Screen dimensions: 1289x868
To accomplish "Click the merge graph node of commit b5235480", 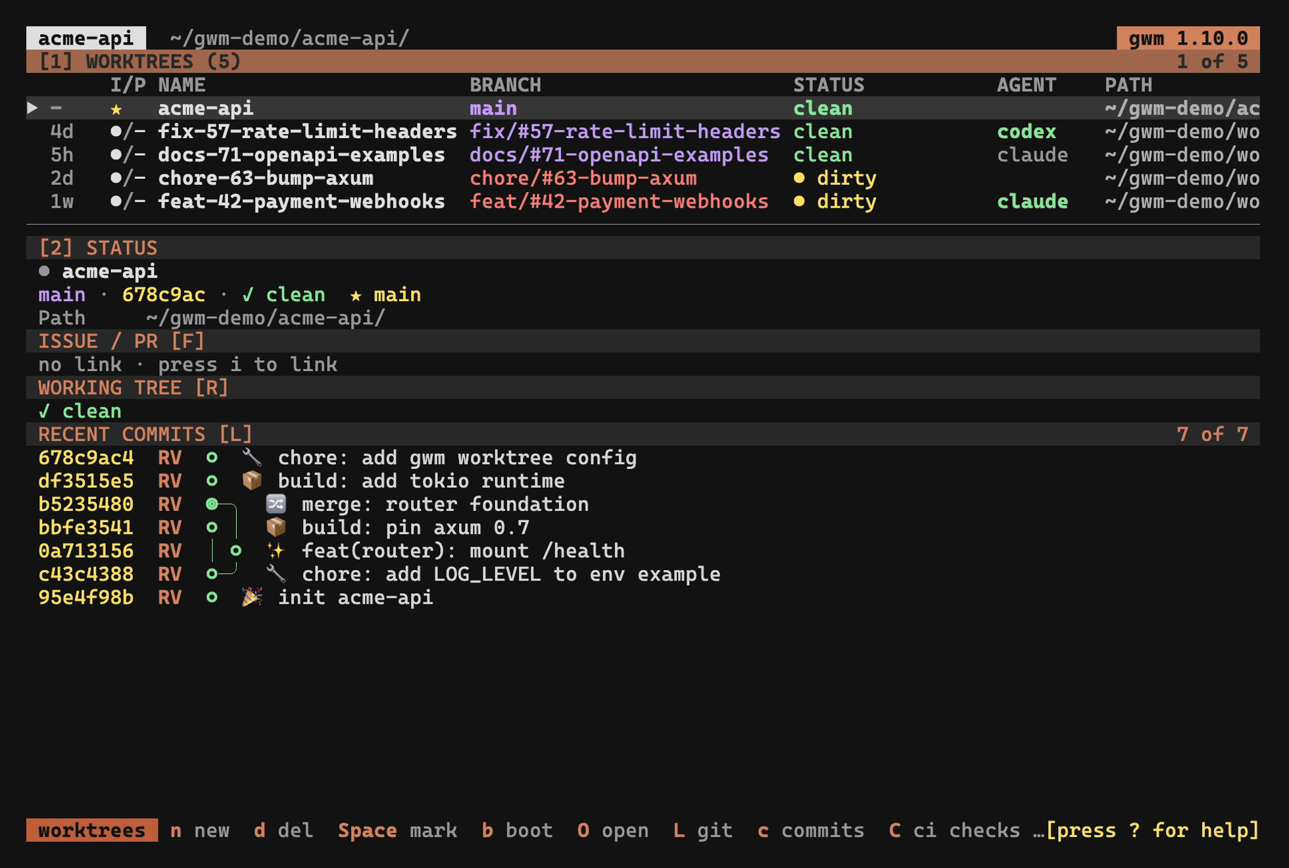I will tap(212, 504).
